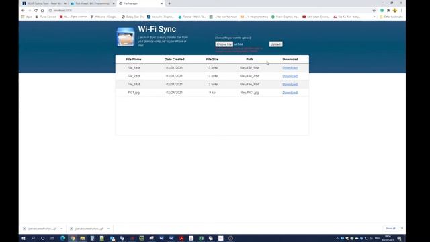The width and height of the screenshot is (430, 242).
Task: Click the Path column header
Action: pos(249,59)
